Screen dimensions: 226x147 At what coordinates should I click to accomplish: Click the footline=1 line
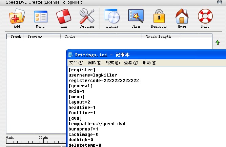pyautogui.click(x=82, y=113)
